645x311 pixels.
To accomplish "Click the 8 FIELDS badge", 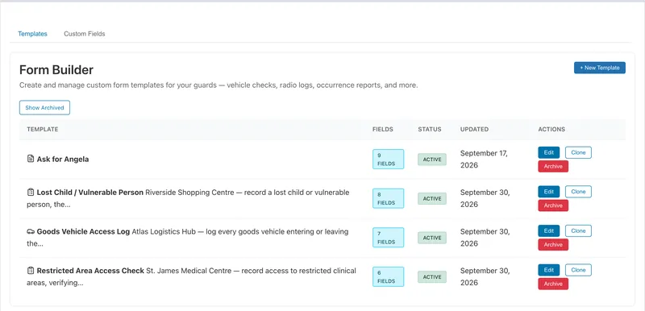I will pos(388,198).
